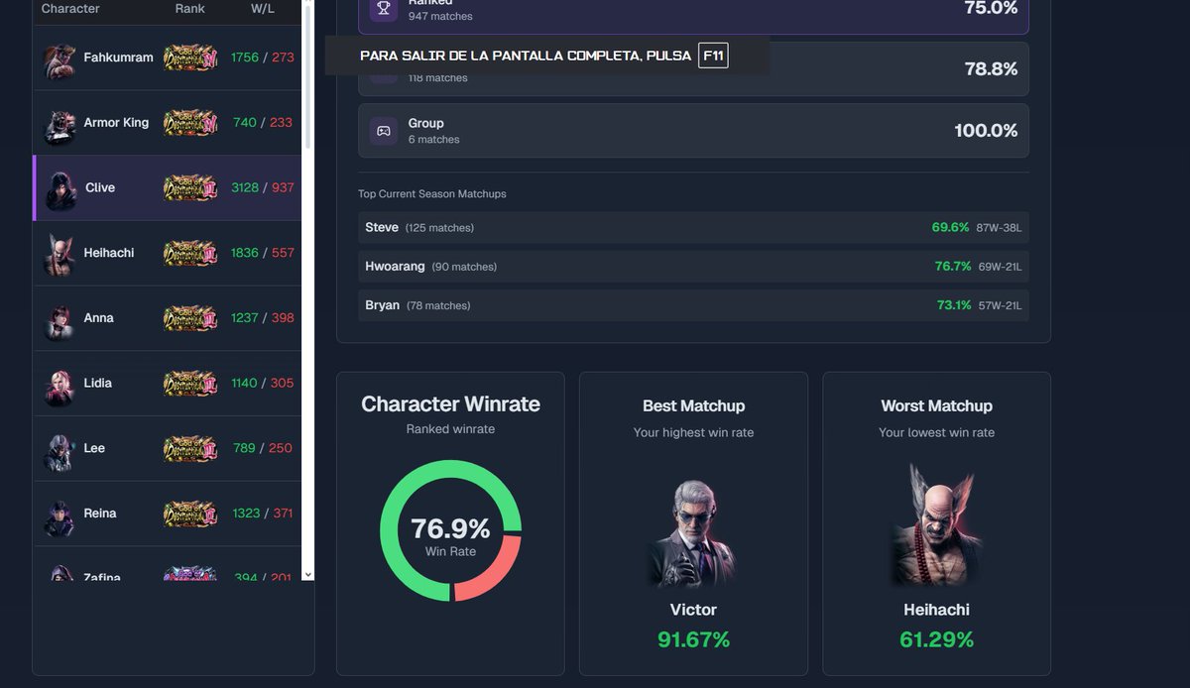Click Worst Matchup heading
The image size is (1190, 688).
click(936, 405)
